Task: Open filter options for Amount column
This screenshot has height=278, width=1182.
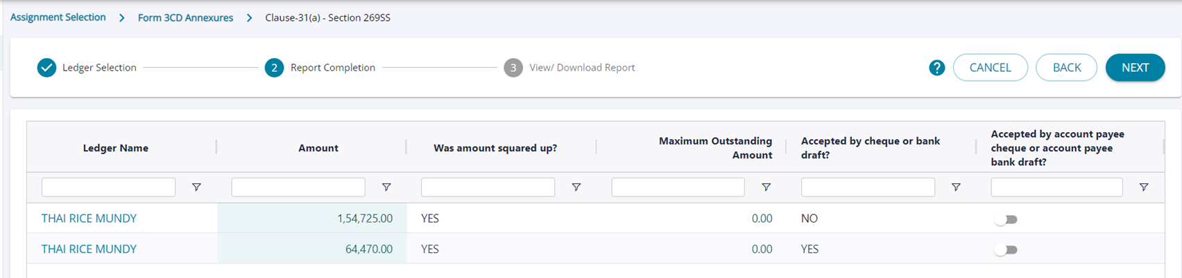Action: [x=386, y=187]
